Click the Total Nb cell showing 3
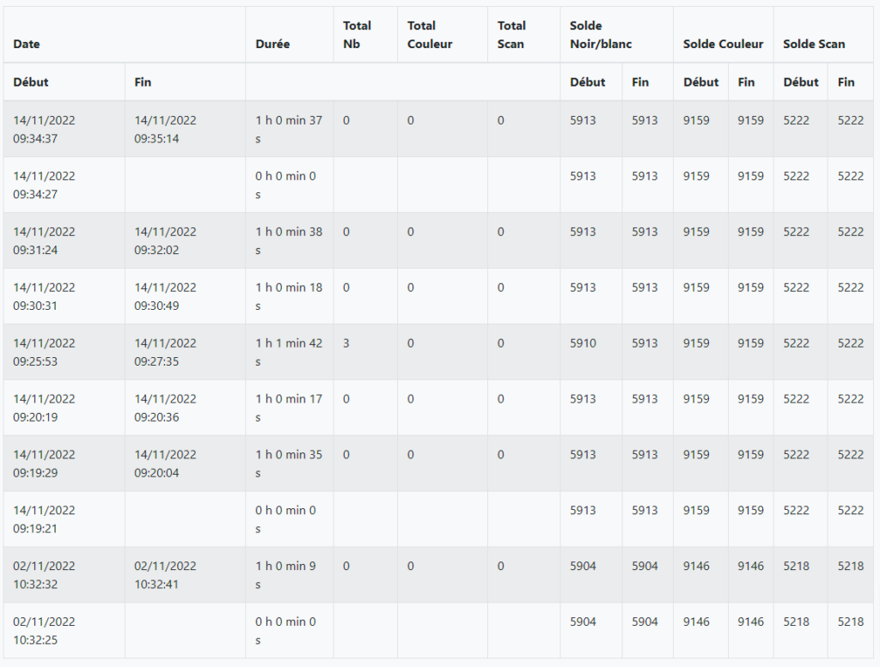This screenshot has width=880, height=667. click(x=346, y=343)
